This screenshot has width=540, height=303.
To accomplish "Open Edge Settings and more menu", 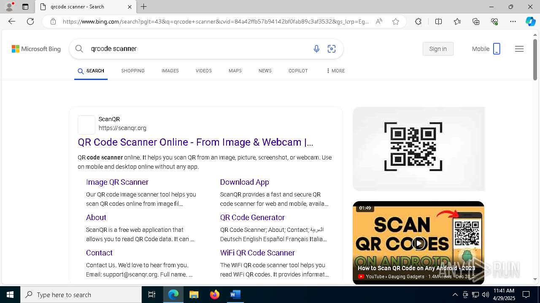I will click(513, 21).
